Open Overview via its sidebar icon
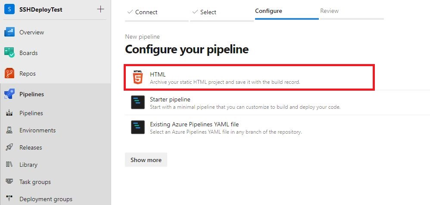This screenshot has width=430, height=205. 9,32
